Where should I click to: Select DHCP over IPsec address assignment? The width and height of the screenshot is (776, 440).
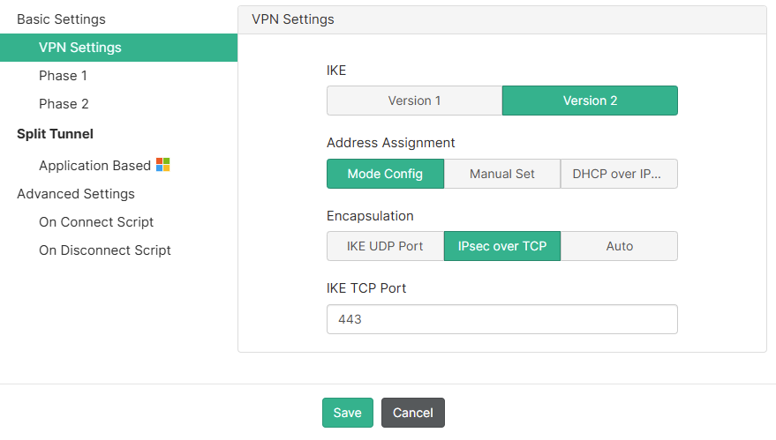(x=619, y=174)
